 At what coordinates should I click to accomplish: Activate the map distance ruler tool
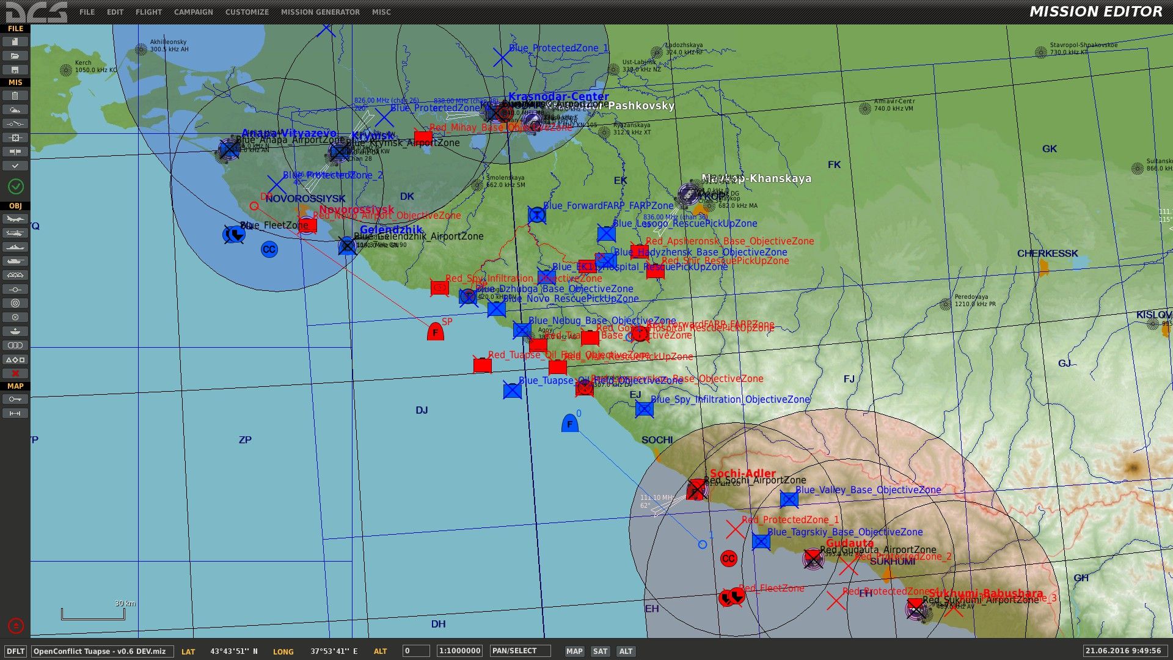coord(15,413)
